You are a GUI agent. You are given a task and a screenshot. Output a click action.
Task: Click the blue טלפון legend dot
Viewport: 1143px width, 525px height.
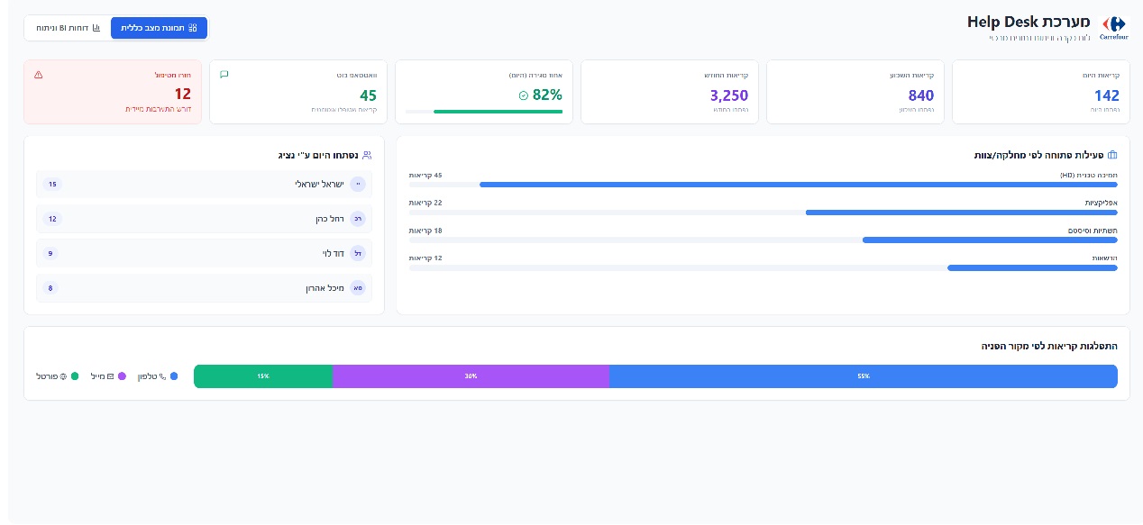174,376
